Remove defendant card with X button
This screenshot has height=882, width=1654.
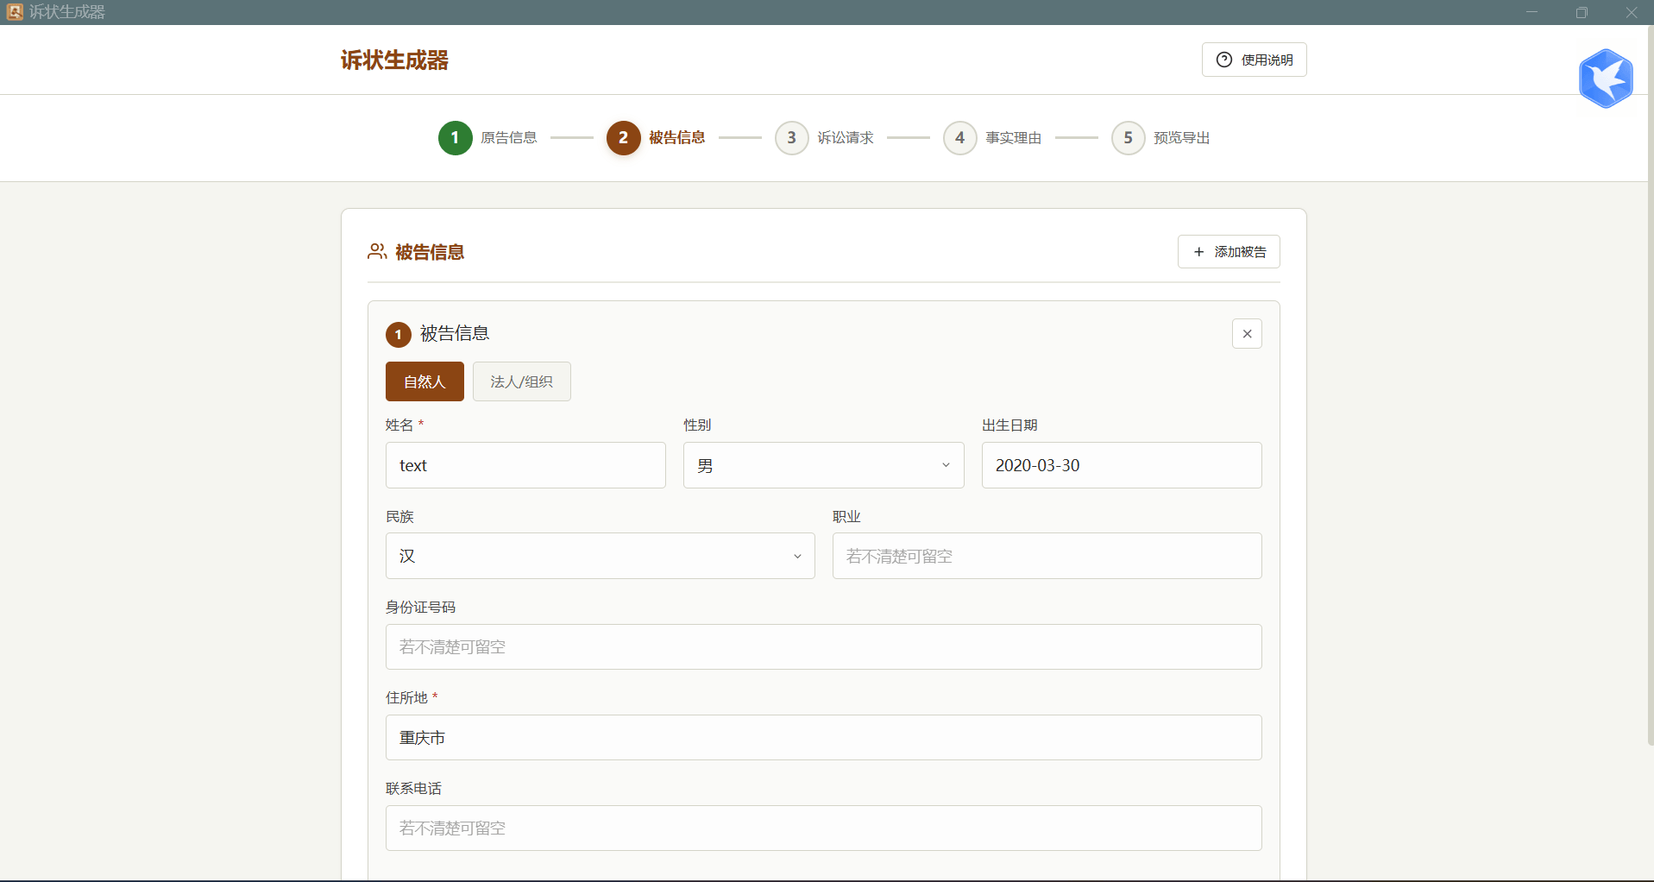coord(1247,334)
